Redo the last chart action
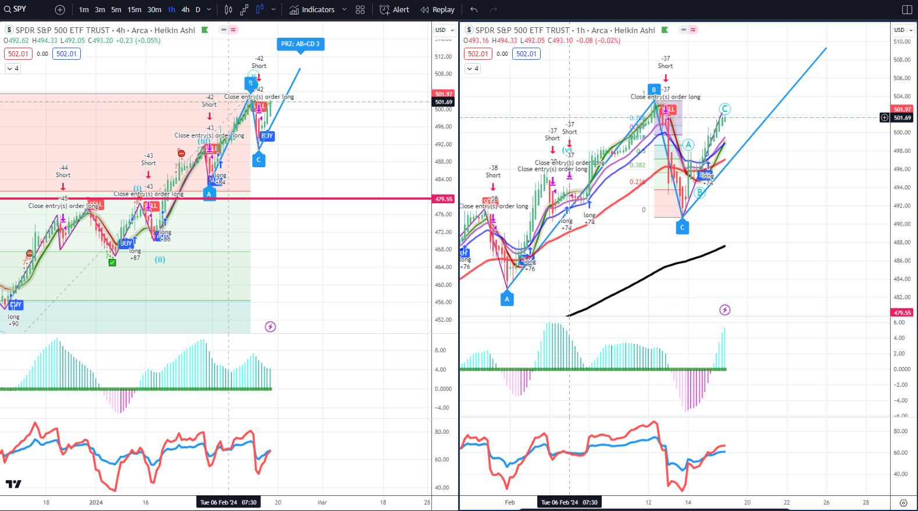Image resolution: width=918 pixels, height=511 pixels. click(x=494, y=9)
